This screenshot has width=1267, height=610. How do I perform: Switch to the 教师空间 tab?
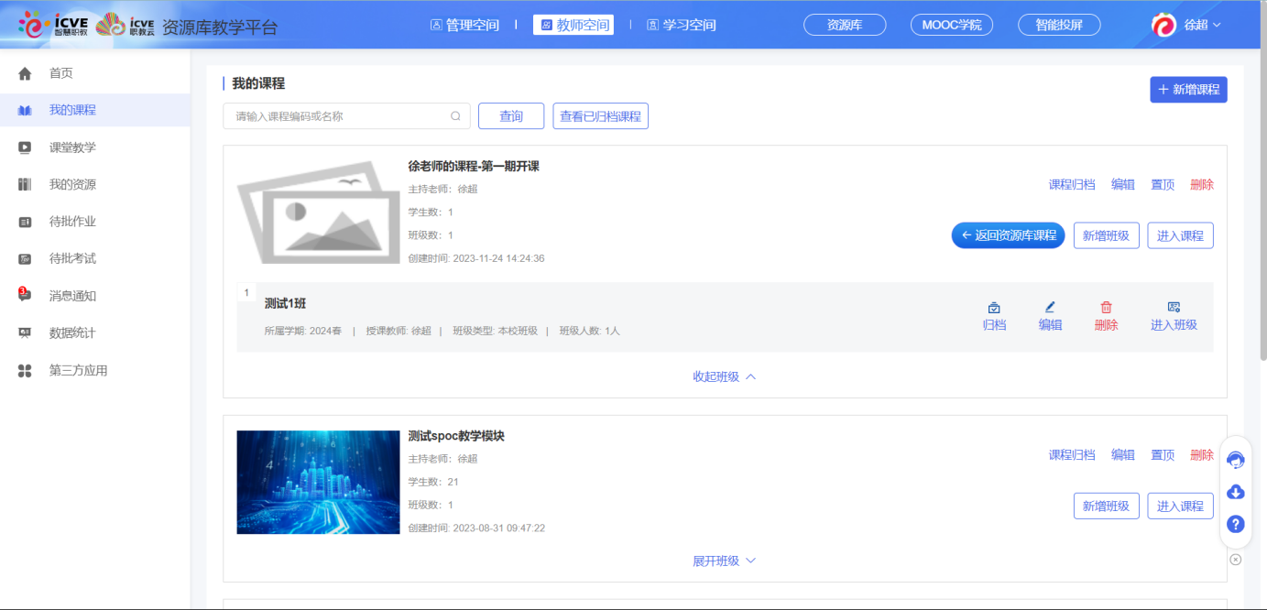click(573, 26)
